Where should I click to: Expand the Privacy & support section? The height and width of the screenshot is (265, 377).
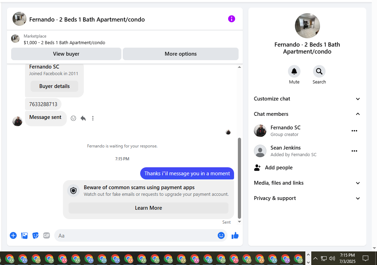tap(307, 198)
